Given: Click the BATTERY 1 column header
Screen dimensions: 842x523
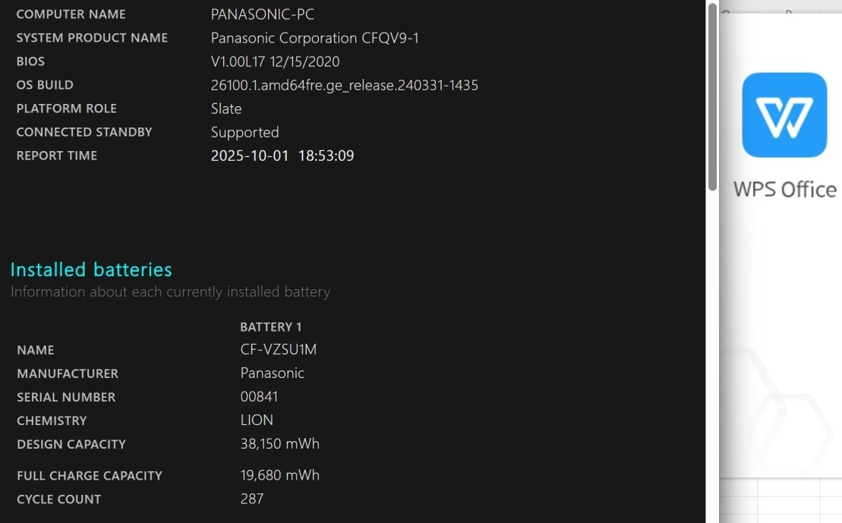Looking at the screenshot, I should pyautogui.click(x=270, y=326).
